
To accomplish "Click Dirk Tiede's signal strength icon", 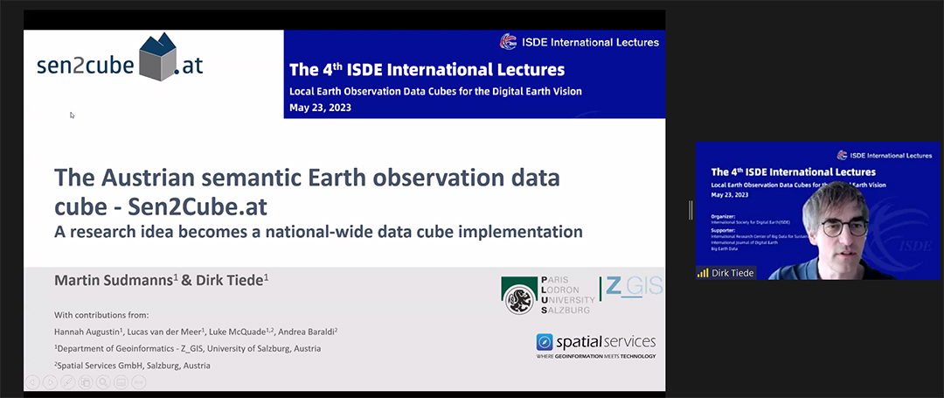I will point(703,274).
